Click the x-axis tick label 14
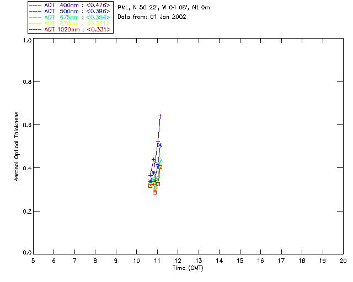This screenshot has height=282, width=353. (220, 261)
